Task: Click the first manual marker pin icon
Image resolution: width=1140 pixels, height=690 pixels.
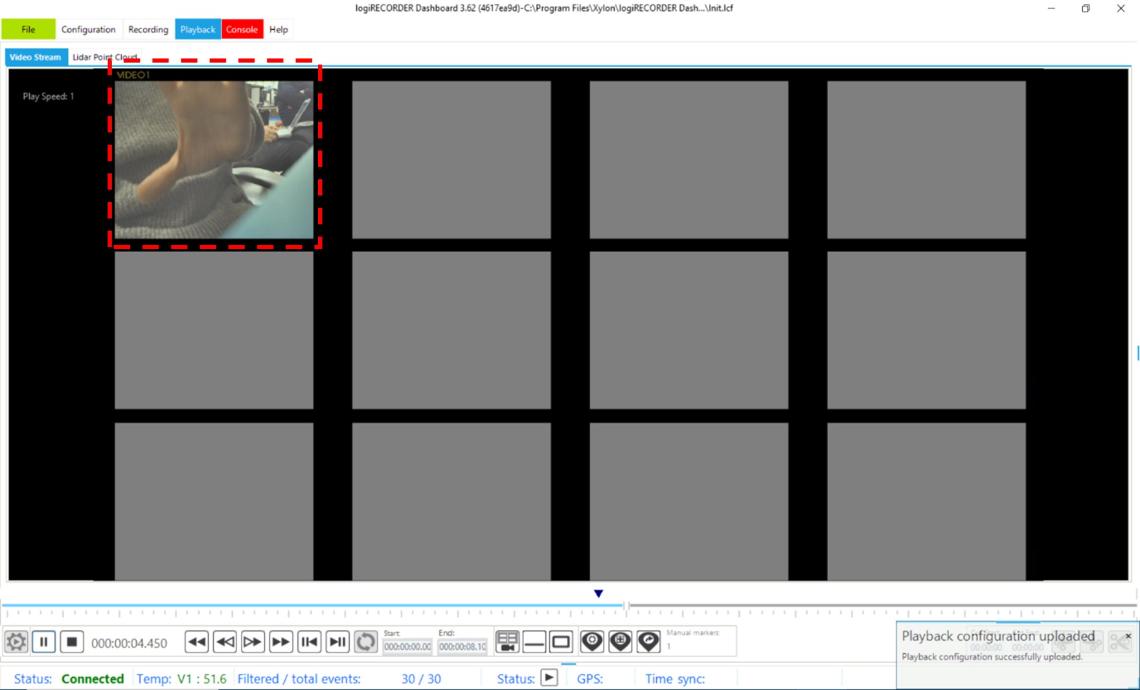Action: click(592, 642)
